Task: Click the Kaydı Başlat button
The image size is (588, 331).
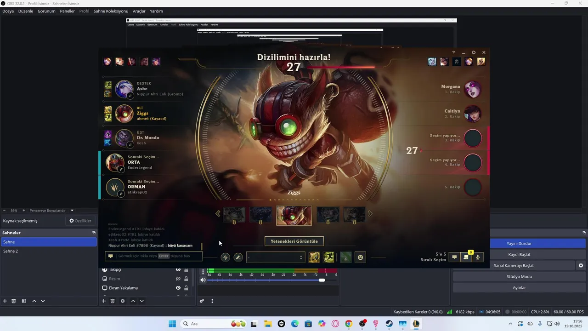Action: pos(519,254)
